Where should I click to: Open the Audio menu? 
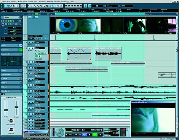(x=20, y=2)
